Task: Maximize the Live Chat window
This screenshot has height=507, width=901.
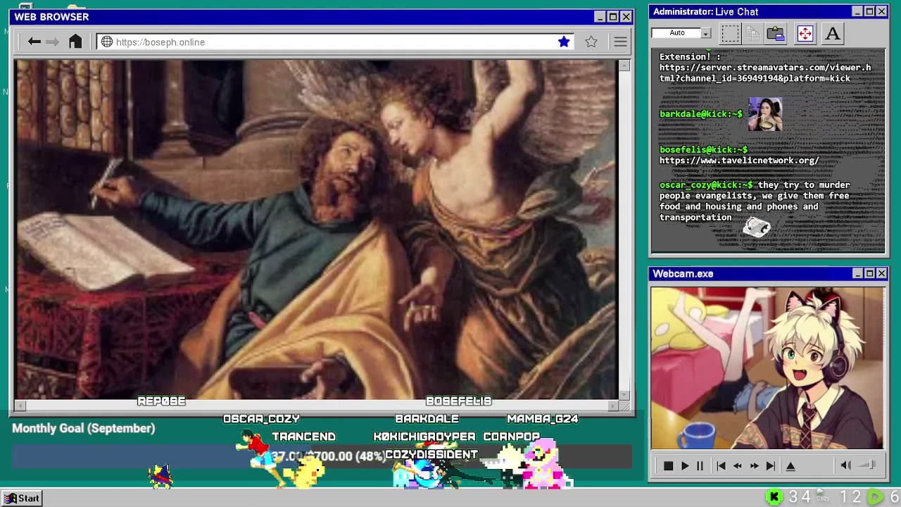Action: tap(869, 12)
